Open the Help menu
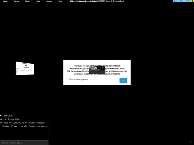194x145 pixels. [60, 1]
